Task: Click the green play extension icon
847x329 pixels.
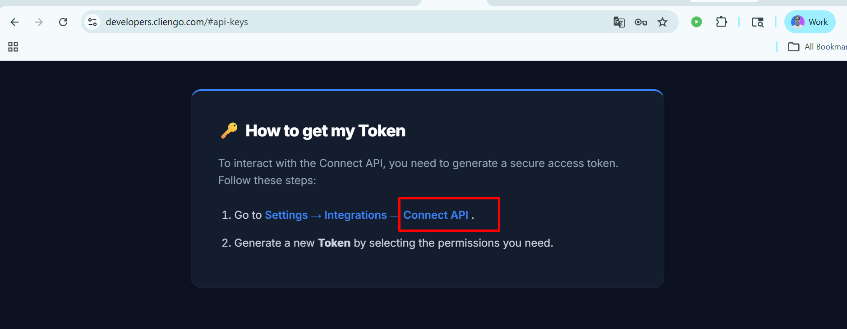Action: [x=696, y=22]
